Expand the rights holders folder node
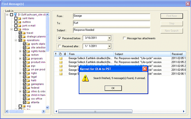Screen dimensions: 191x119 [20, 51]
